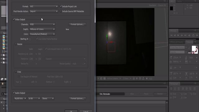Click RAM Preview icon in Preview panel
The image size is (199, 112).
(x=197, y=35)
